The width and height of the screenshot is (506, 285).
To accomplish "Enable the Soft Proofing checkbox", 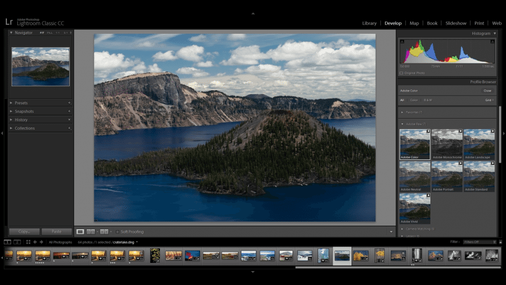I will pos(117,231).
